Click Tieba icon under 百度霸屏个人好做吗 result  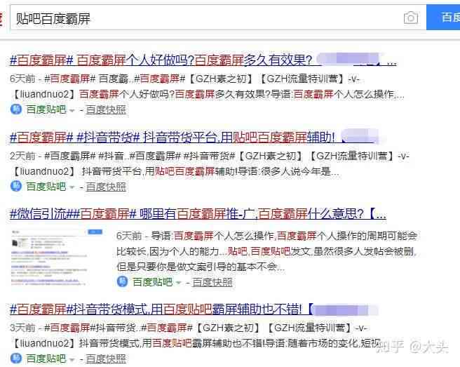[16, 109]
